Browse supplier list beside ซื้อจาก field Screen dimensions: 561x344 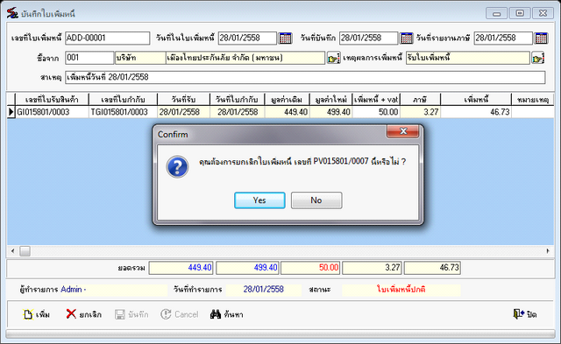[x=333, y=58]
